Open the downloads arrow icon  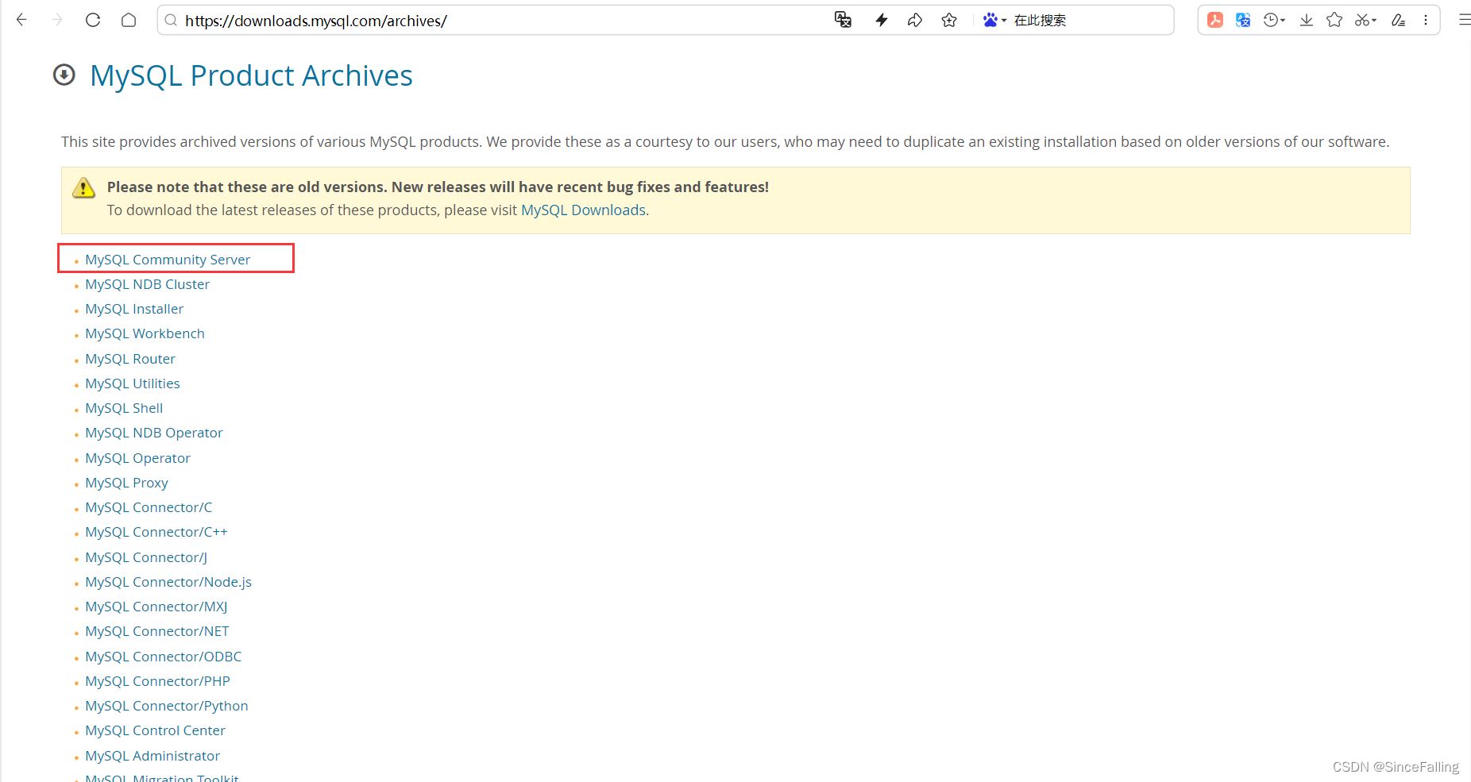tap(1307, 20)
